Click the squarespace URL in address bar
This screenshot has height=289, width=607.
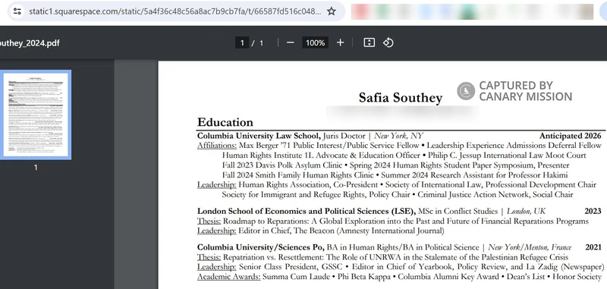pos(175,11)
